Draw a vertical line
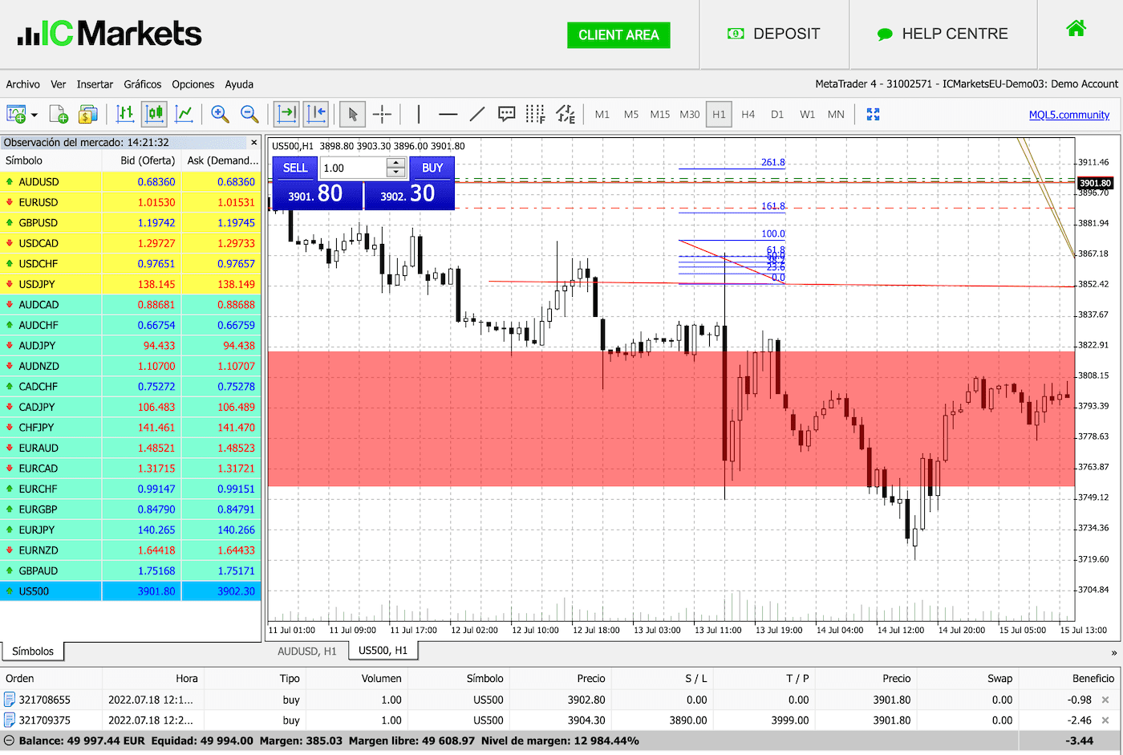 (x=419, y=114)
